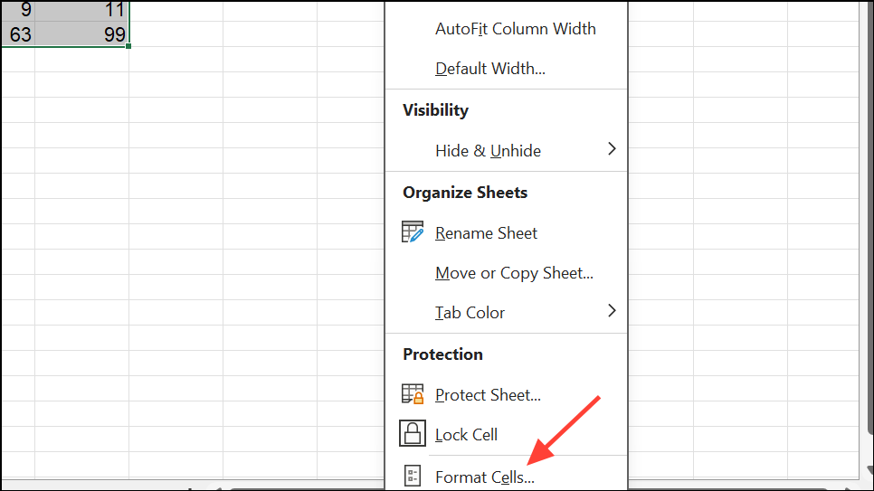Select the cell containing 11

coord(83,11)
